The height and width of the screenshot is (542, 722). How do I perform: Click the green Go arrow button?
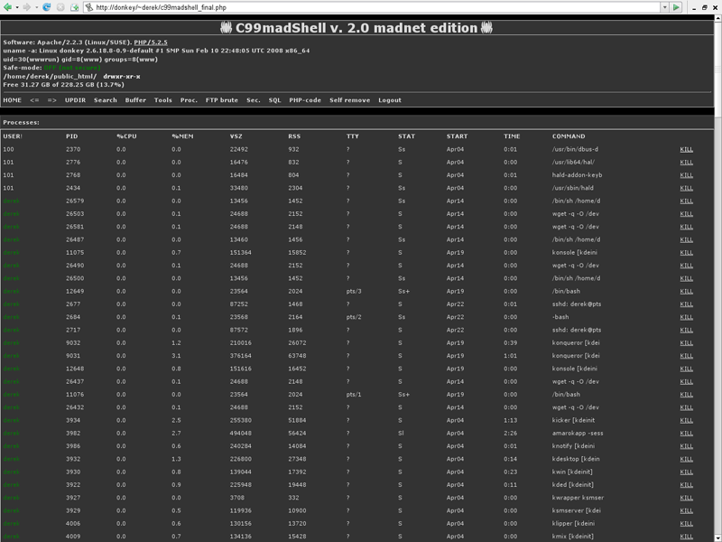[676, 7]
